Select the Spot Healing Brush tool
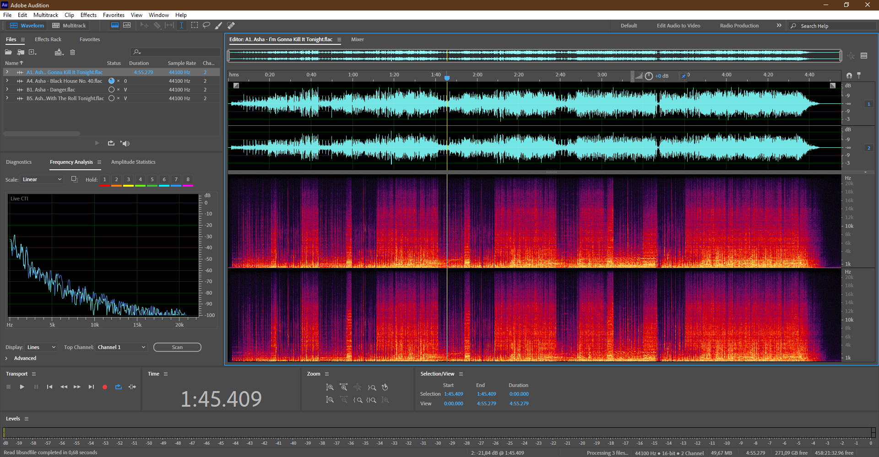The width and height of the screenshot is (879, 457). pos(231,25)
